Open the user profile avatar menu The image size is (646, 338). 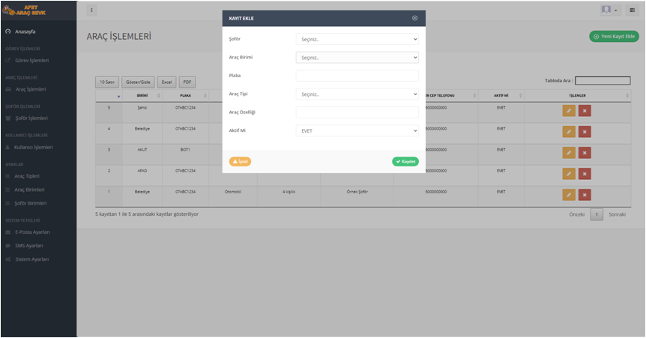[609, 10]
